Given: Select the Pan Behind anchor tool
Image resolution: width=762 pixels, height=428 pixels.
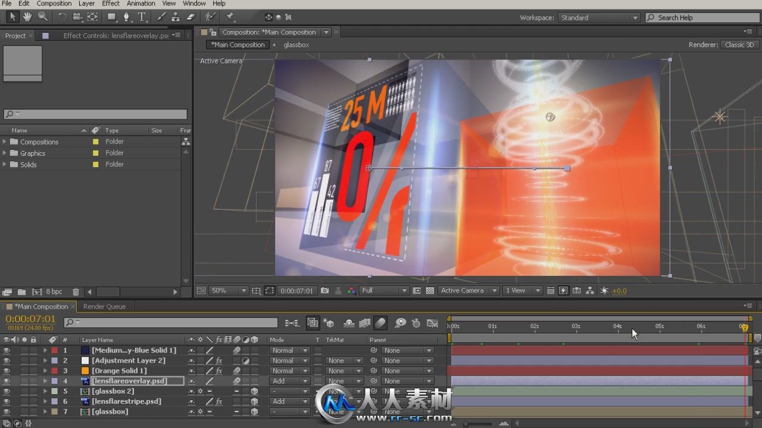Looking at the screenshot, I should tap(92, 17).
